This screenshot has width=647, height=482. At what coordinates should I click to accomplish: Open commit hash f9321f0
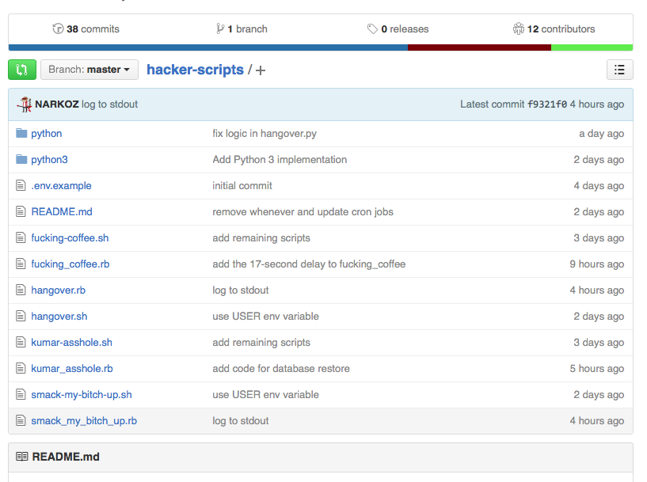tap(547, 104)
